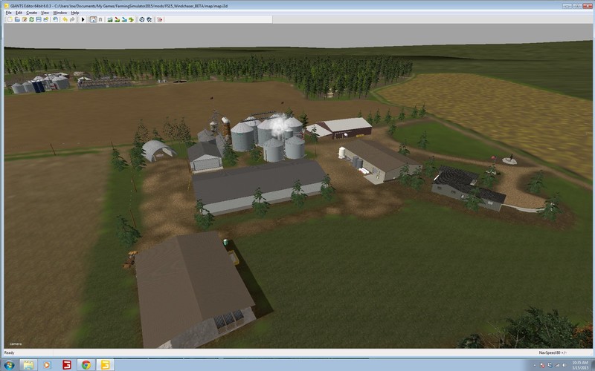Switch to Google Chrome in the taskbar

click(x=86, y=364)
